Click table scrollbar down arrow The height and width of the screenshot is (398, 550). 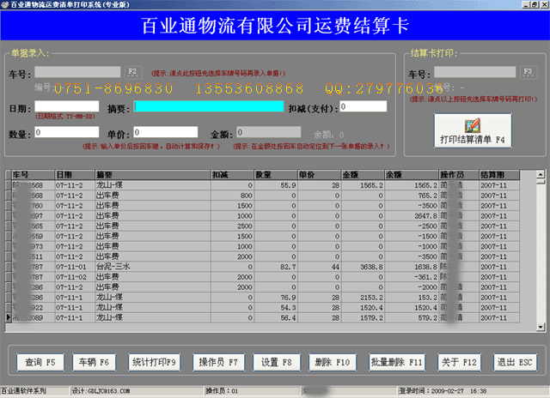coord(541,324)
